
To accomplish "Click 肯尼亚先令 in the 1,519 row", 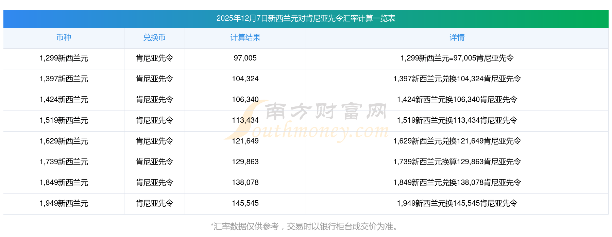I will point(154,120).
